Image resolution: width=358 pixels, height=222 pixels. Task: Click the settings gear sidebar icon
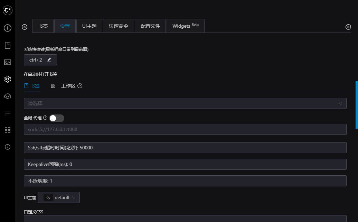(x=7, y=79)
